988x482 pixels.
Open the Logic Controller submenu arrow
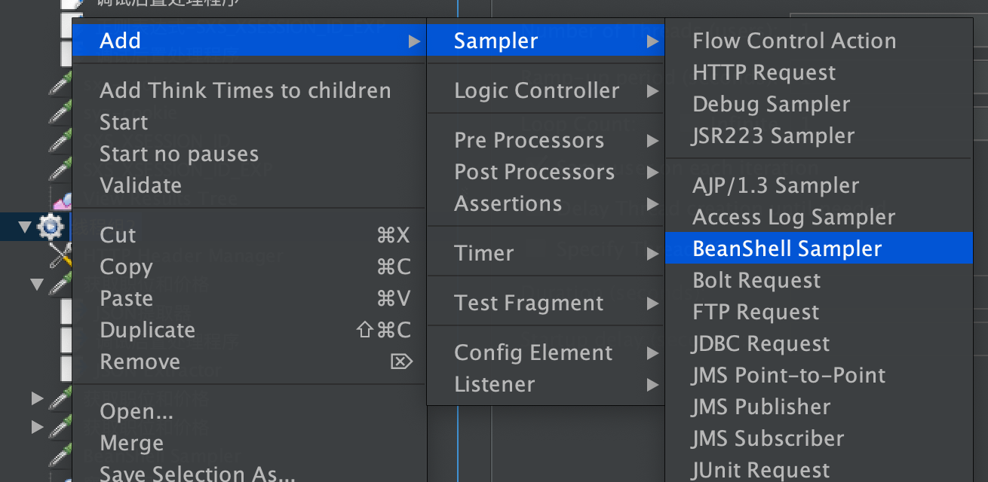pos(652,92)
